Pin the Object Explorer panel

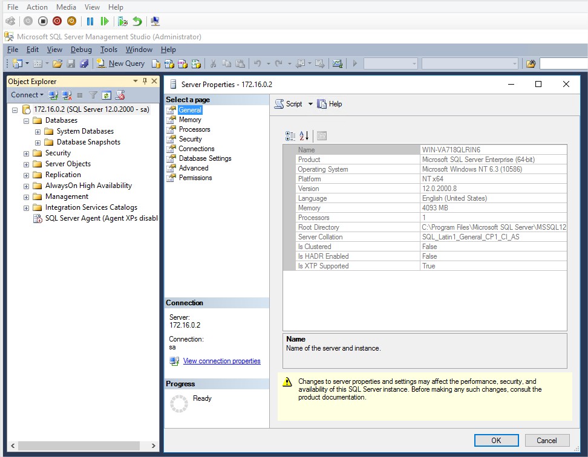145,81
